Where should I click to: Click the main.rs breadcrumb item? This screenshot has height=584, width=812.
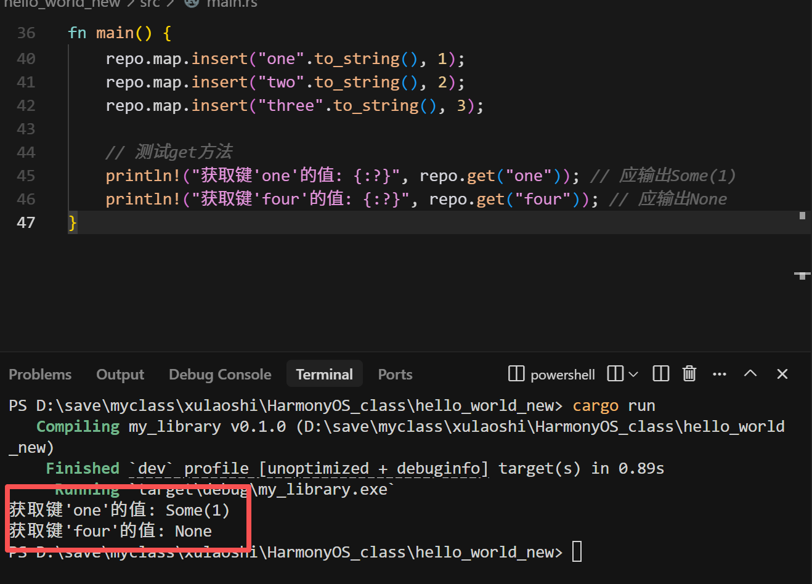click(232, 3)
